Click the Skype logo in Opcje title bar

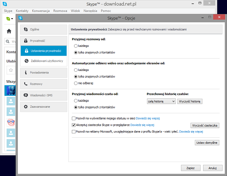20,18
